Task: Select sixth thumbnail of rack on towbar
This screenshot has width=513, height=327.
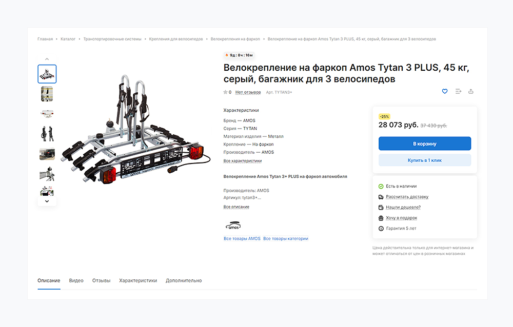Action: [47, 174]
